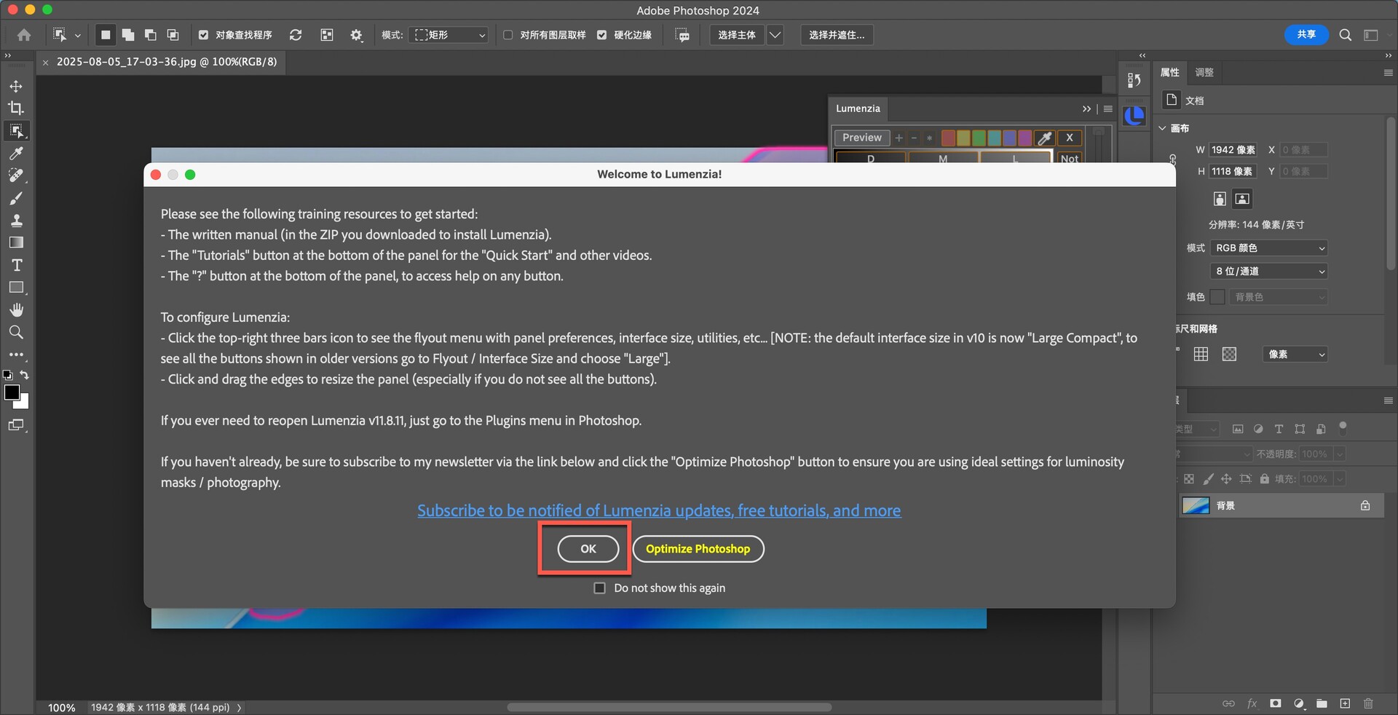Choose New Selection mode icon
Image resolution: width=1398 pixels, height=715 pixels.
coord(106,35)
